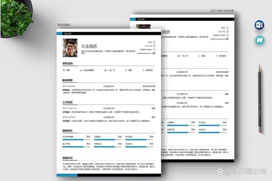Select the 教育背景 section heading
Screen dimensions: 272x181
[68, 80]
